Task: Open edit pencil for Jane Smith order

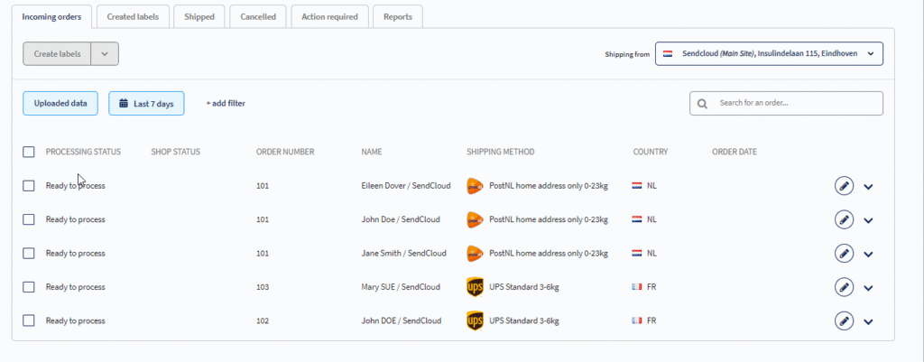Action: click(844, 254)
